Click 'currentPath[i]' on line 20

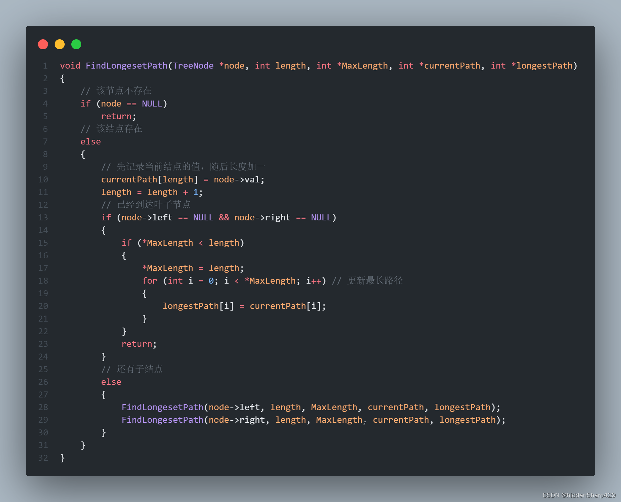tap(285, 306)
